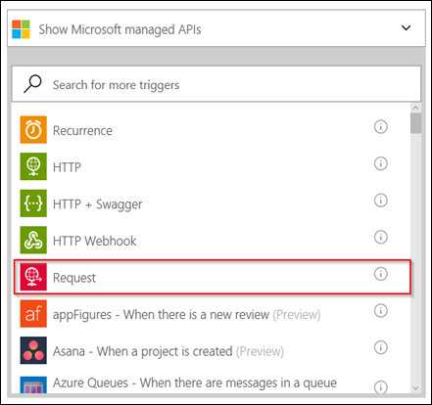Click the magnifying glass search icon
432x405 pixels.
tap(32, 84)
